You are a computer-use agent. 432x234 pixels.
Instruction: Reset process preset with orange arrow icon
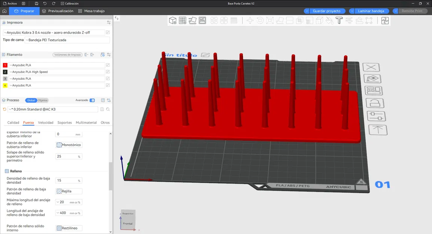[x=4, y=109]
